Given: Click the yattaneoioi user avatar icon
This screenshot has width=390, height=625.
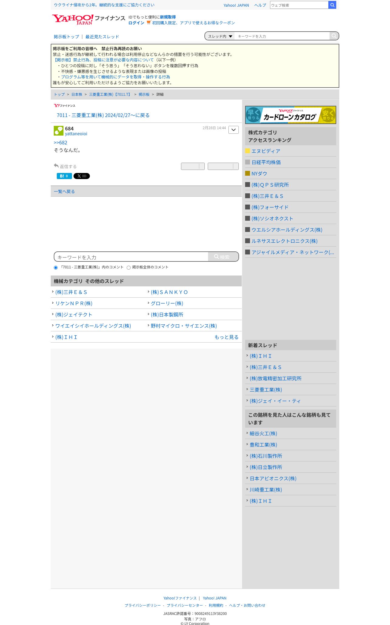Looking at the screenshot, I should tap(59, 131).
